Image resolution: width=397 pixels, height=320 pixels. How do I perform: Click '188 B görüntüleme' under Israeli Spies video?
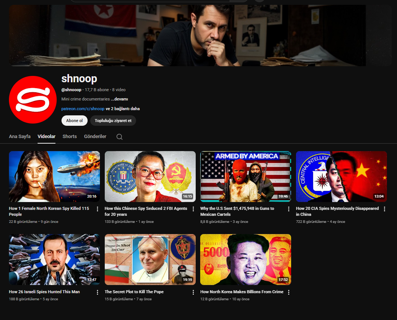tap(24, 299)
